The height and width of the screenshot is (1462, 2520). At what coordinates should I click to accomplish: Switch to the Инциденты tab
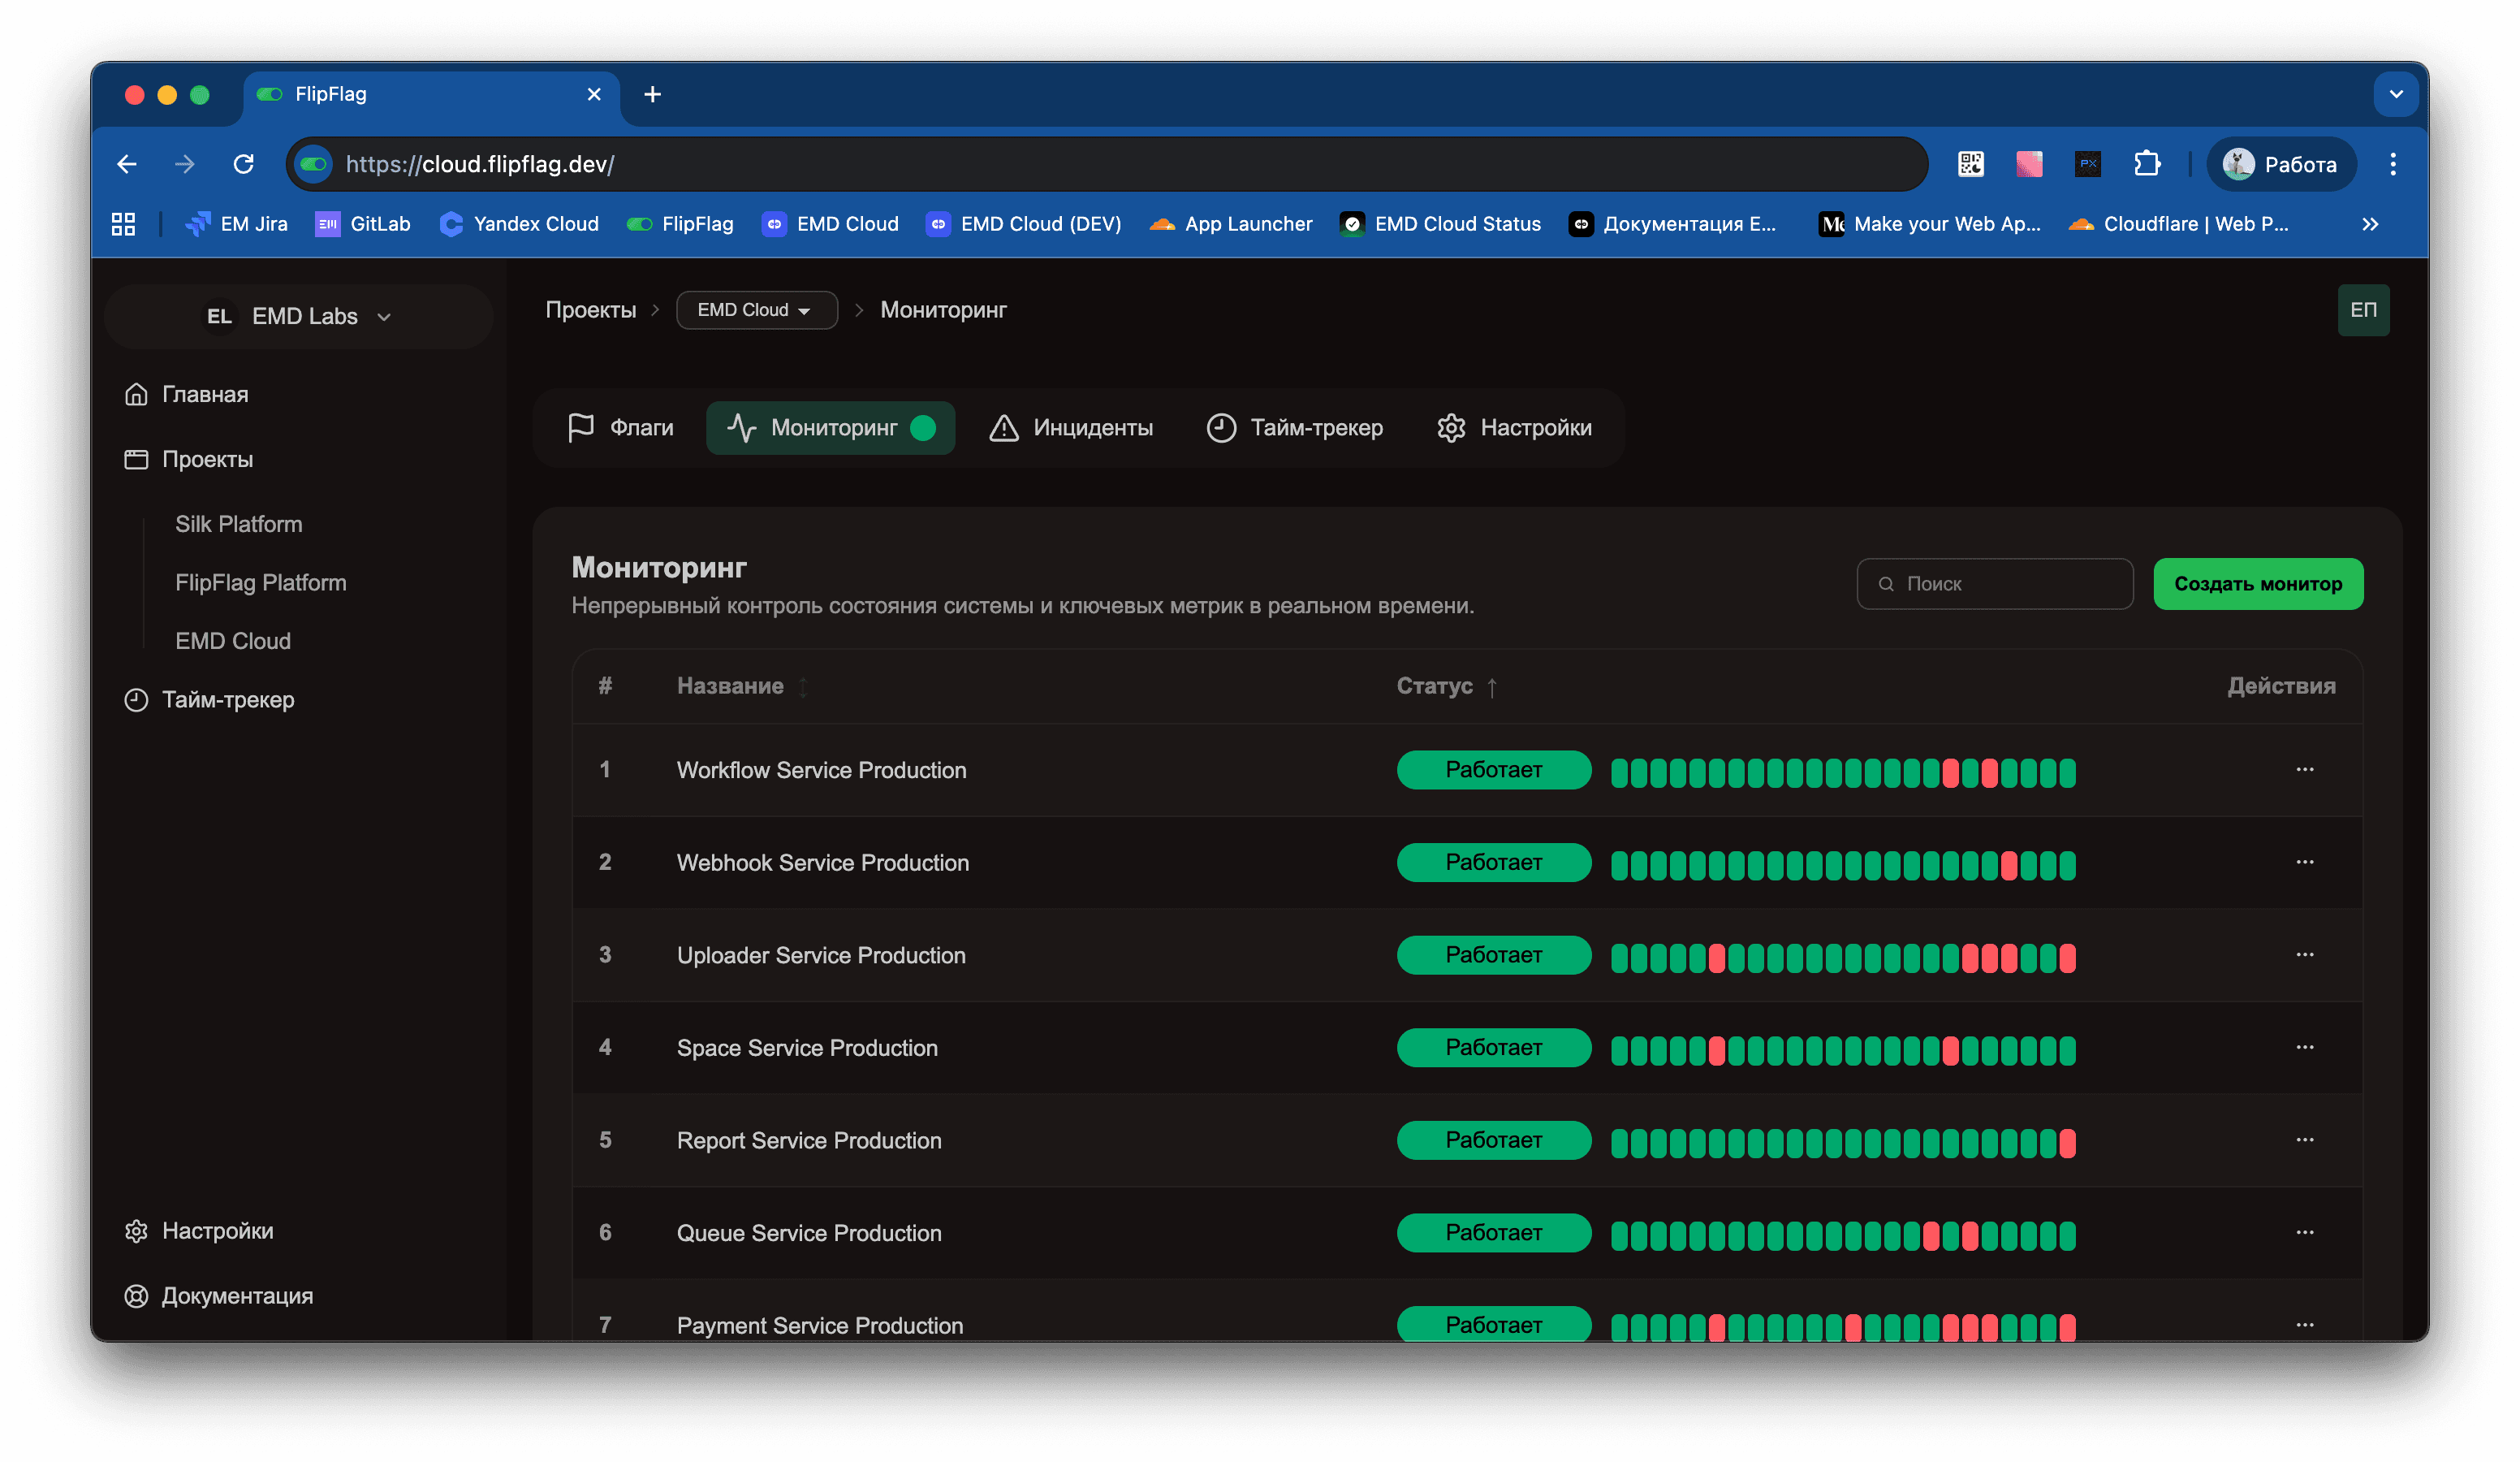click(x=1070, y=428)
